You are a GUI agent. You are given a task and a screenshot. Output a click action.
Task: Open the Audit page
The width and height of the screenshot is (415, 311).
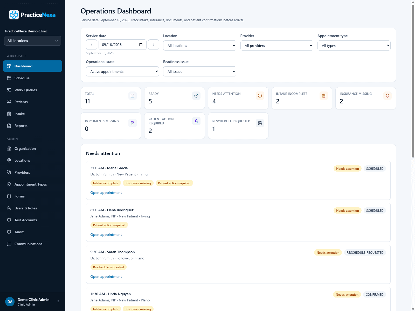pyautogui.click(x=33, y=232)
